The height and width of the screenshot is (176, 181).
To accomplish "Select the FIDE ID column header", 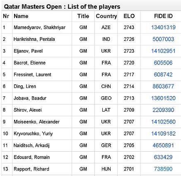I will [163, 16].
